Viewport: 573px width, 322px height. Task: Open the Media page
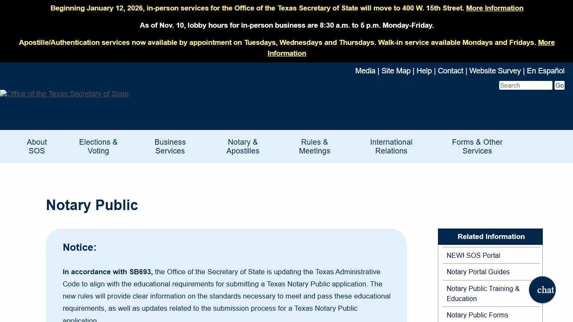click(365, 70)
